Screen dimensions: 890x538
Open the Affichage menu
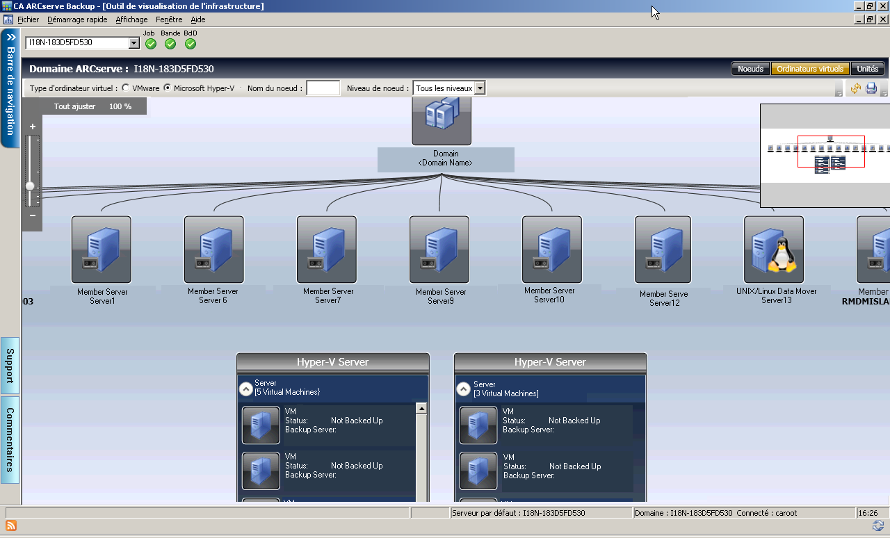[131, 19]
